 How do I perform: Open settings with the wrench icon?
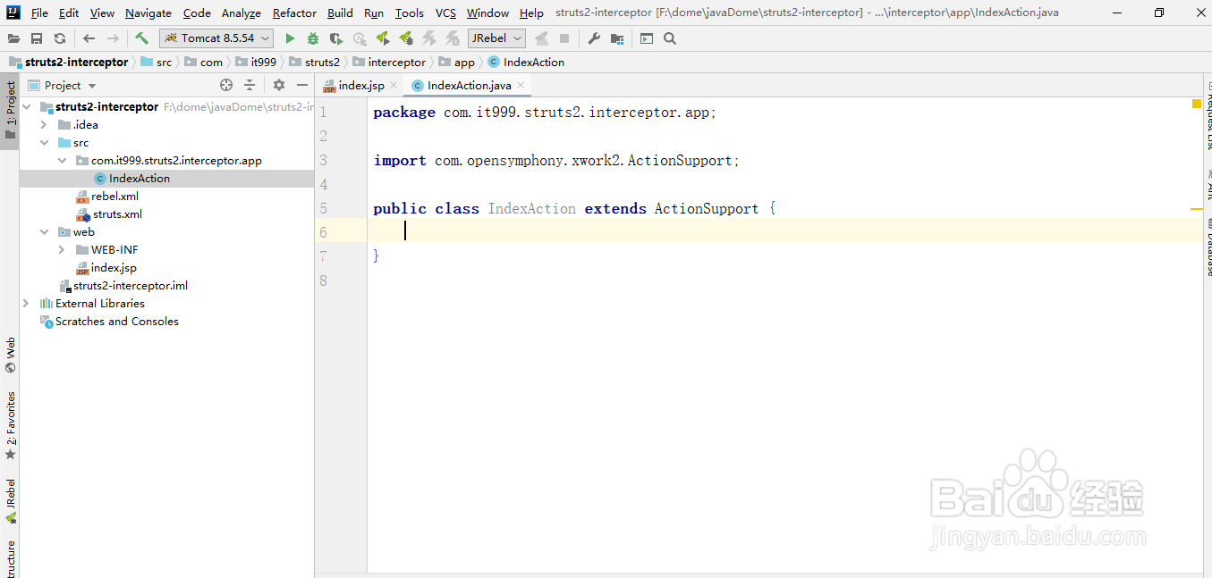point(594,38)
